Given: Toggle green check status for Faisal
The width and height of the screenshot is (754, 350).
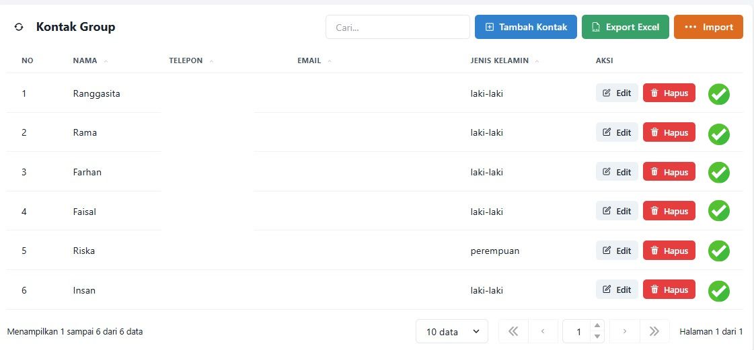Looking at the screenshot, I should pyautogui.click(x=718, y=211).
